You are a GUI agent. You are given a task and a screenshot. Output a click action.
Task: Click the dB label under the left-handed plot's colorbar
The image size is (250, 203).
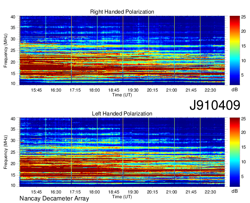(x=235, y=191)
